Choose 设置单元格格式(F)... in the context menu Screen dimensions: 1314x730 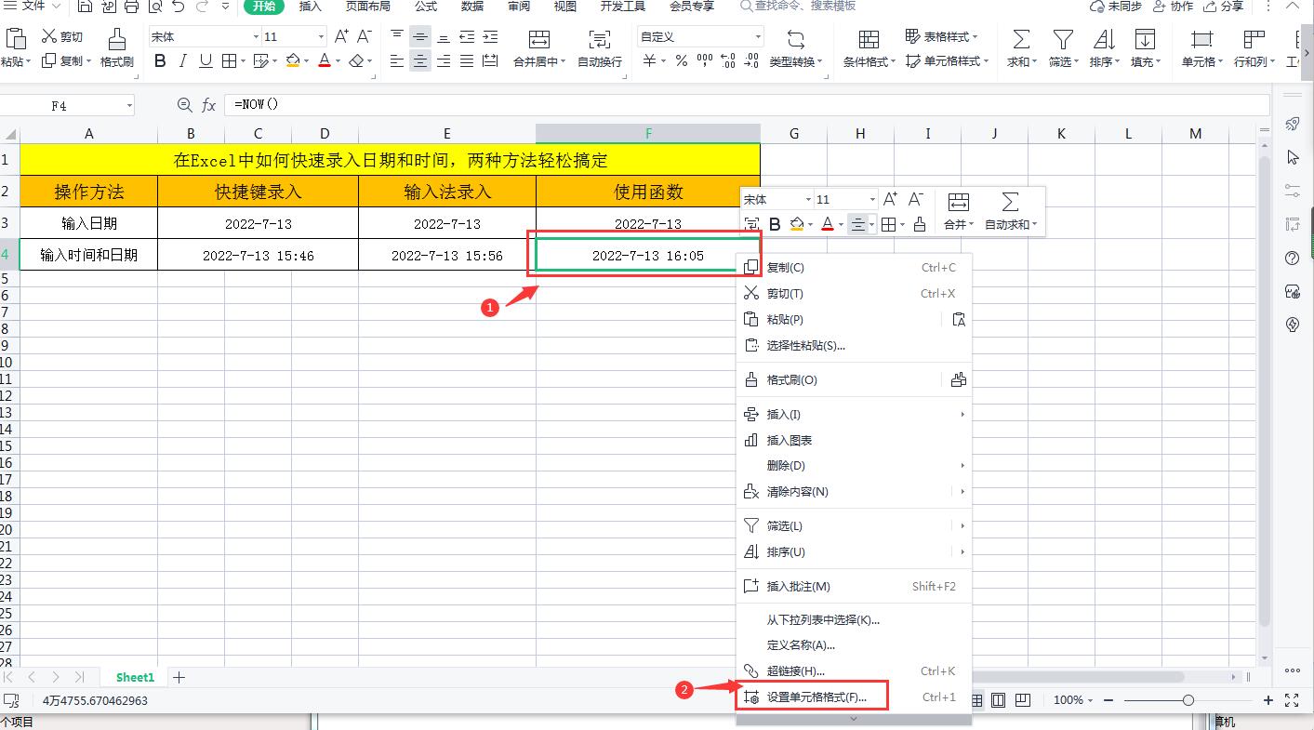tap(854, 697)
